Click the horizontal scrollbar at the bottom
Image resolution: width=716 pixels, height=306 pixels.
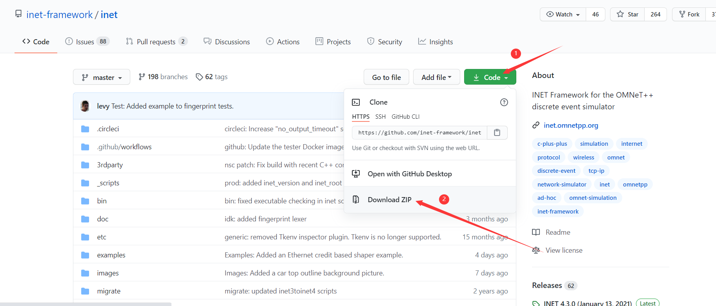click(x=86, y=304)
